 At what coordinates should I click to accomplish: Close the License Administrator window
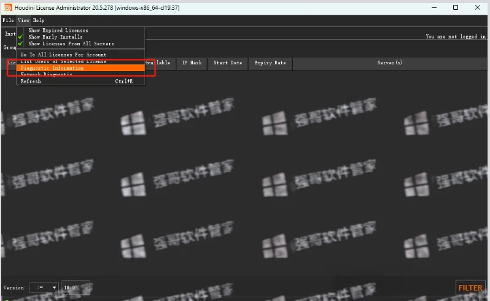pyautogui.click(x=478, y=7)
